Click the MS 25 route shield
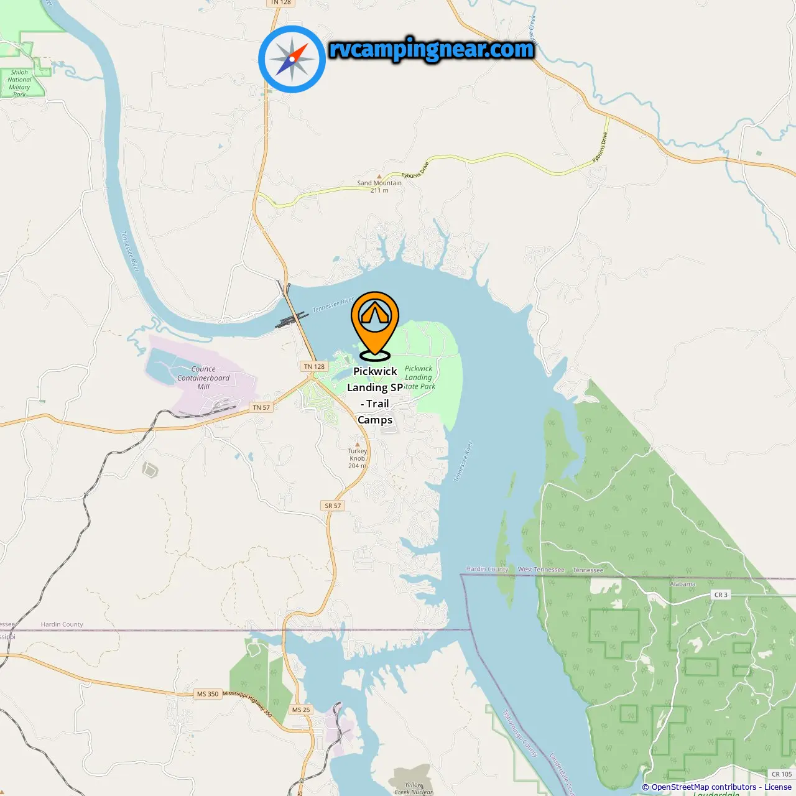The image size is (796, 796). (x=301, y=710)
